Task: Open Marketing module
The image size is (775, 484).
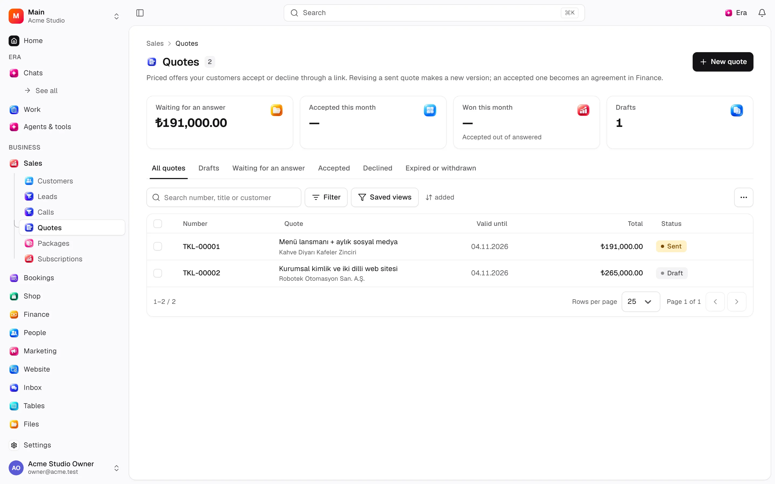Action: click(40, 351)
